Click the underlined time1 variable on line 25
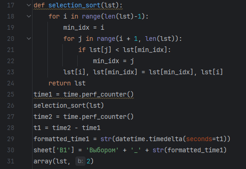The height and width of the screenshot is (169, 246). click(43, 94)
